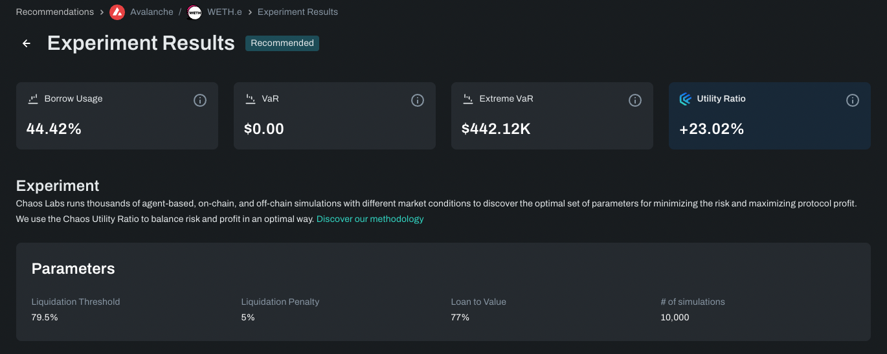Screen dimensions: 887x354
Task: Click the back arrow beside Experiment Results
Action: (x=27, y=43)
